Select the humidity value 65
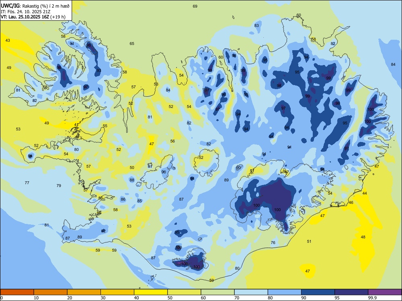This screenshot has width=402, height=301. pos(132,43)
